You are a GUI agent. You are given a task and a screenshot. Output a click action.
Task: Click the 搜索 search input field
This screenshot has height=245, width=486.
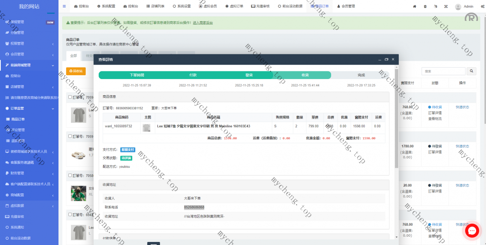tap(443, 71)
